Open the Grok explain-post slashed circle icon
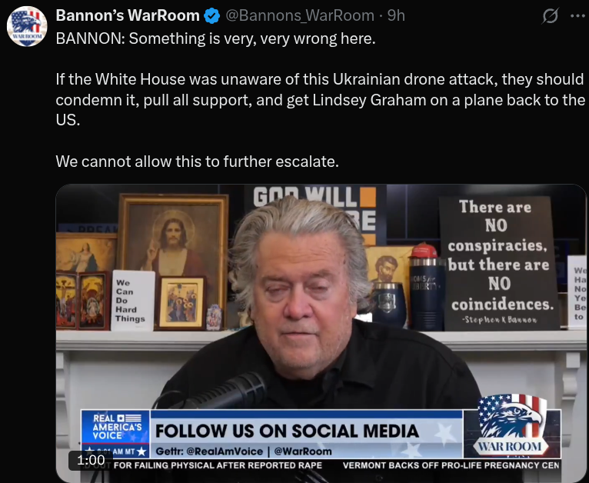589x483 pixels. point(551,16)
